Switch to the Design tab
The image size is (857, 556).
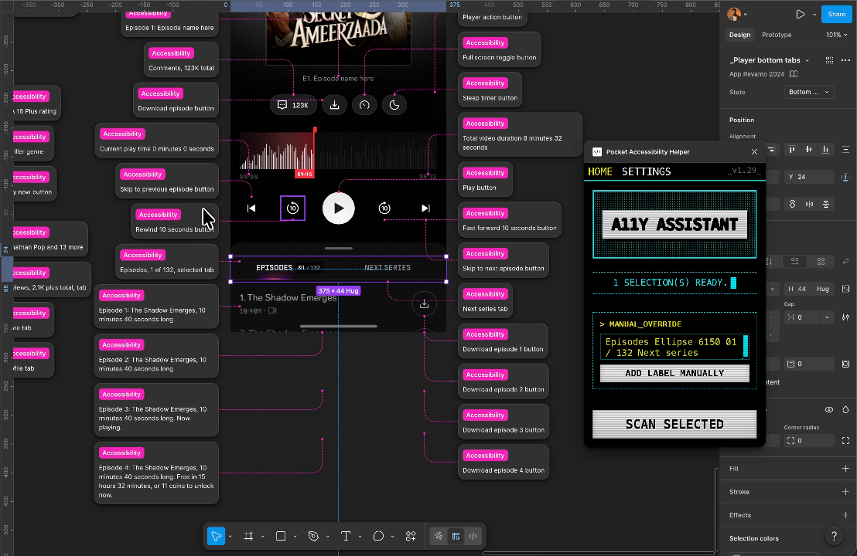coord(739,35)
